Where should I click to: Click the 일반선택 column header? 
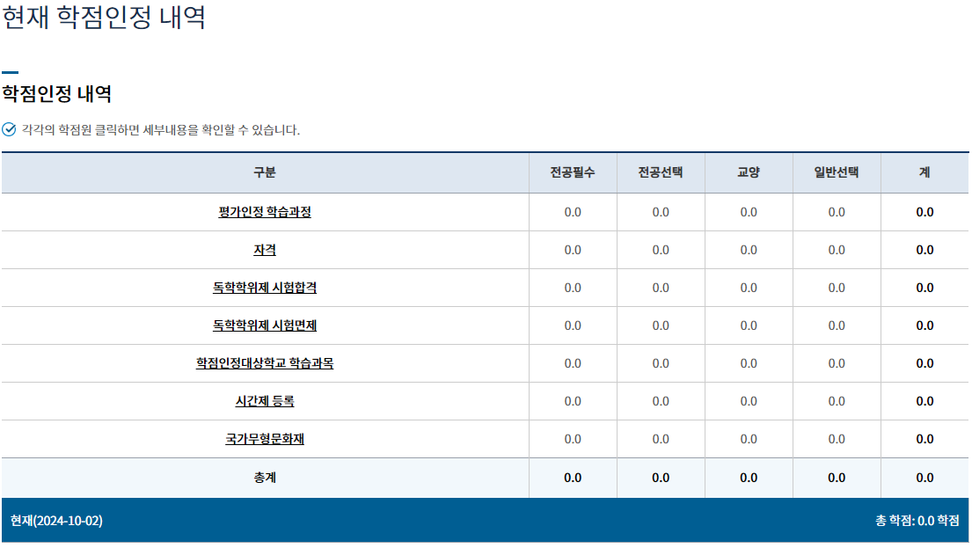[837, 172]
